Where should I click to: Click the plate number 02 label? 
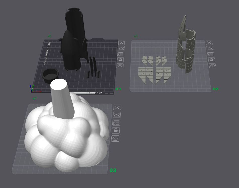tap(216, 89)
